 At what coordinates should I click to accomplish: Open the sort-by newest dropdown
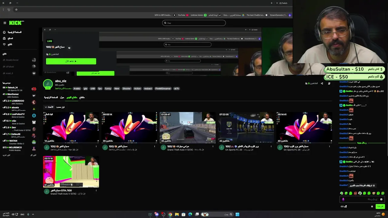[x=49, y=107]
